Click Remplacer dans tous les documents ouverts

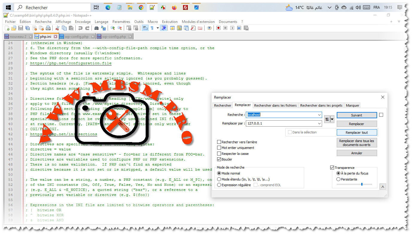[356, 143]
